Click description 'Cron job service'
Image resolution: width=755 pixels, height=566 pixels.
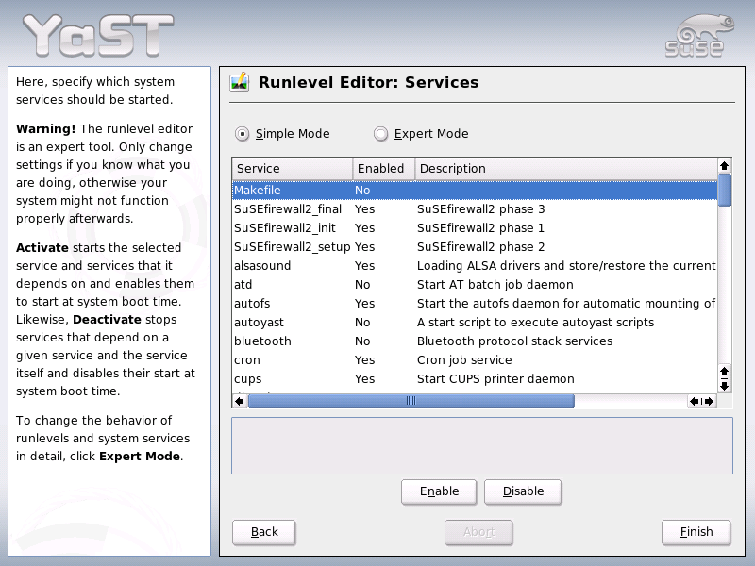464,359
